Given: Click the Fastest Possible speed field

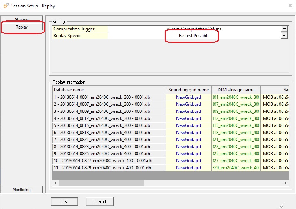Looking at the screenshot, I should [x=194, y=36].
